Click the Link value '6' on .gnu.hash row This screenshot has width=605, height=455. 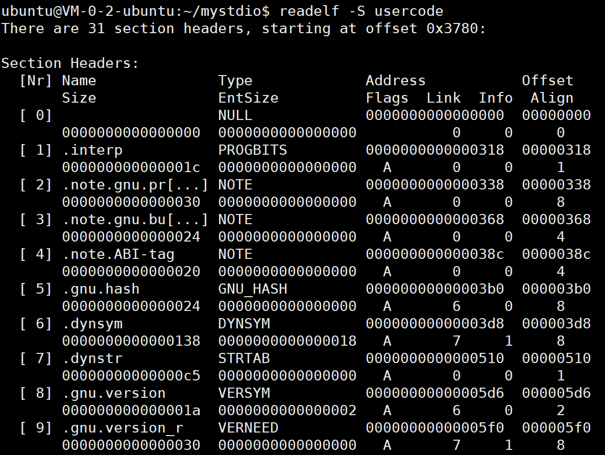[456, 306]
